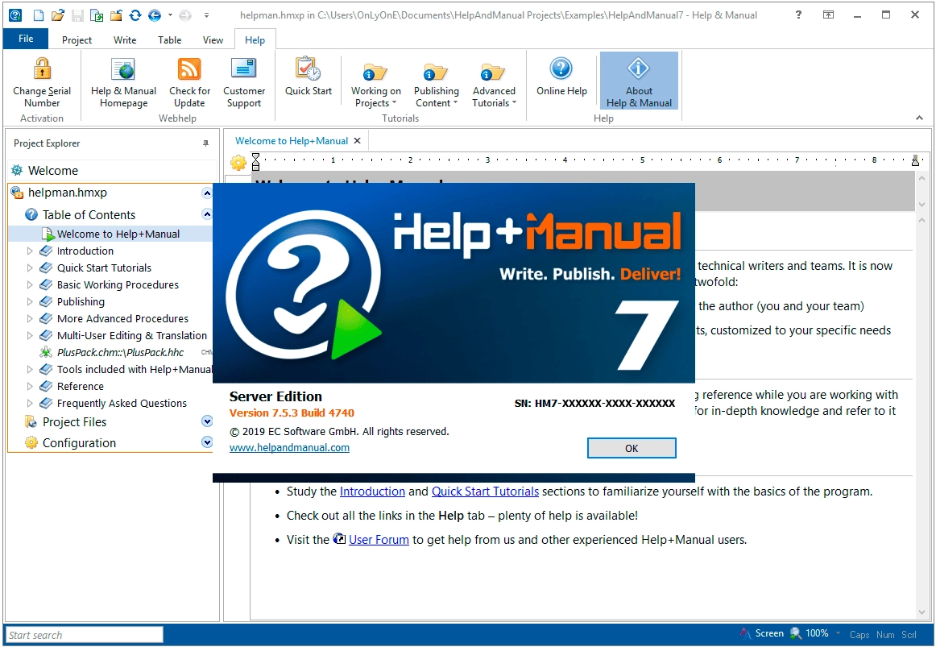Click the Welcome item in Project Explorer
This screenshot has width=936, height=647.
pos(52,171)
